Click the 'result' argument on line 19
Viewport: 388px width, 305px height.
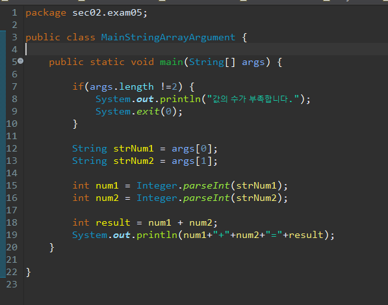click(x=306, y=235)
